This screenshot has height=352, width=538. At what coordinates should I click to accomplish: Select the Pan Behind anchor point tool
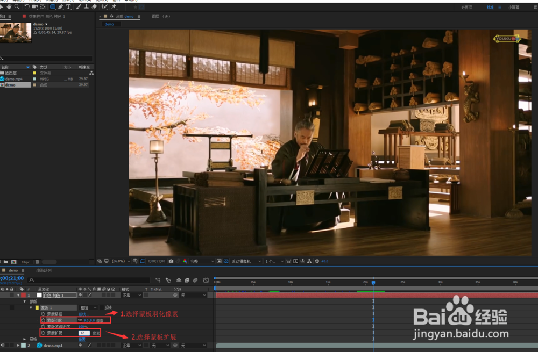coord(43,6)
